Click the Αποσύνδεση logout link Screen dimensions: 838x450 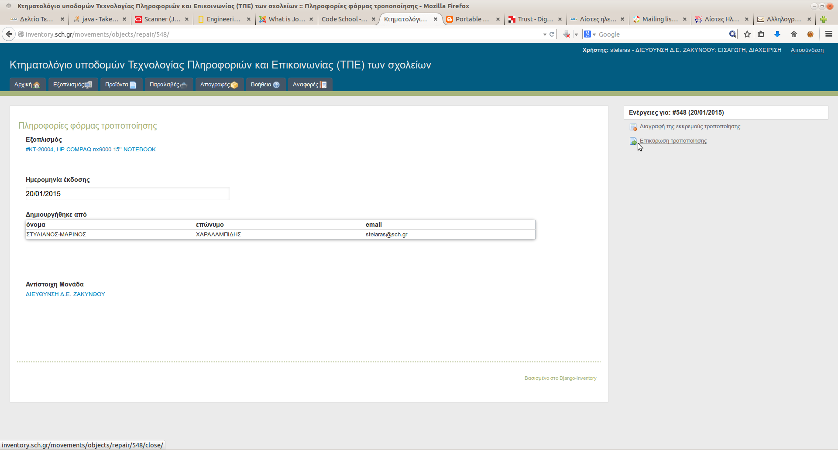point(807,50)
